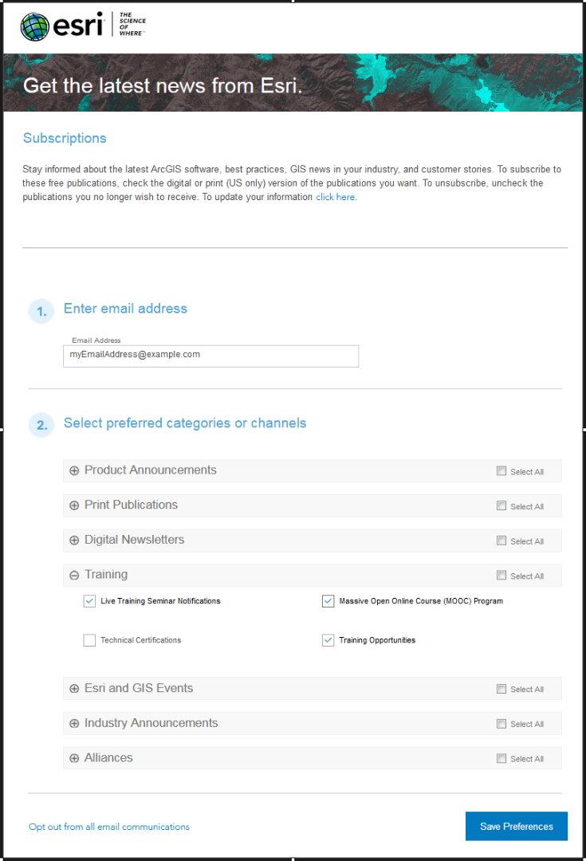The width and height of the screenshot is (586, 861).
Task: Check the Technical Certifications box
Action: tap(89, 640)
